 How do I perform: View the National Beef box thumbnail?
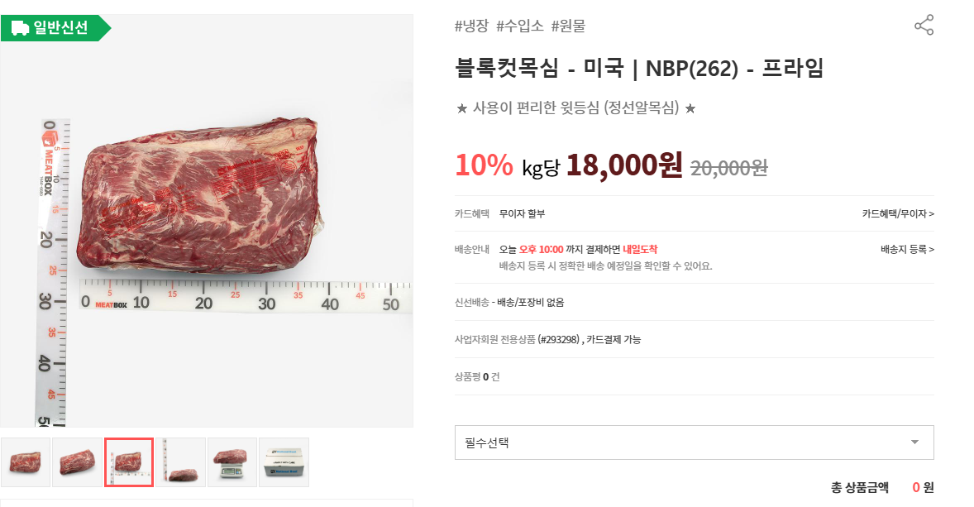point(284,462)
